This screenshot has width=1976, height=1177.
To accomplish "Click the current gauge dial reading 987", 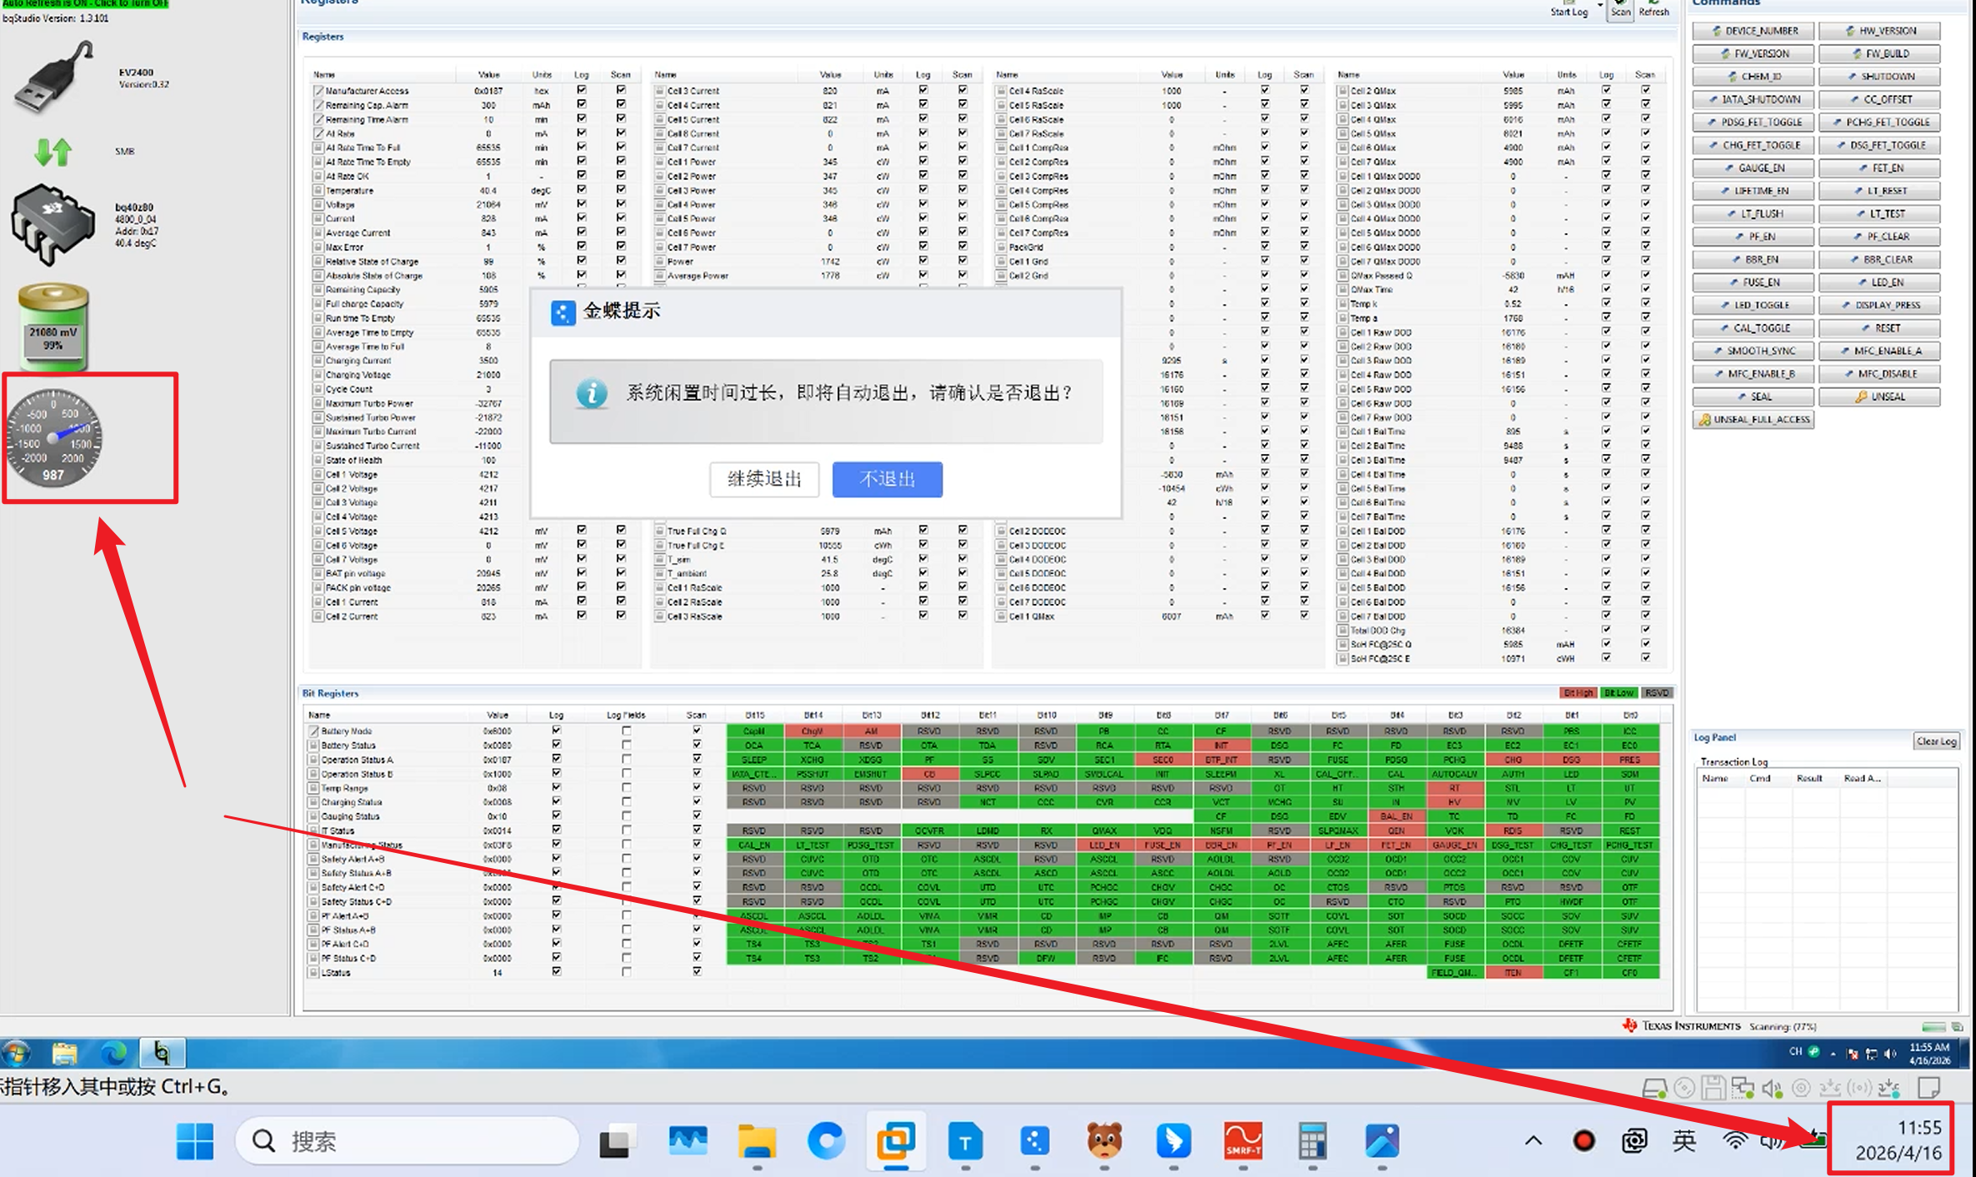I will pyautogui.click(x=53, y=437).
